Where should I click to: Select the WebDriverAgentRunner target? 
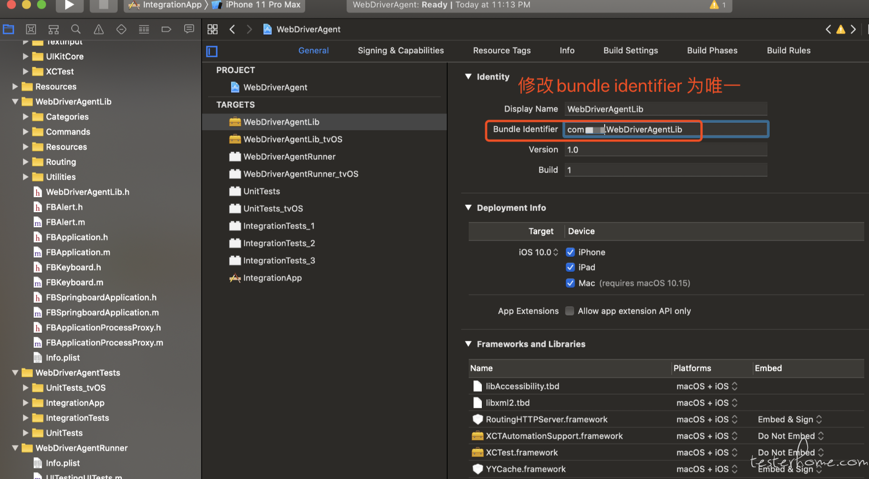[289, 157]
